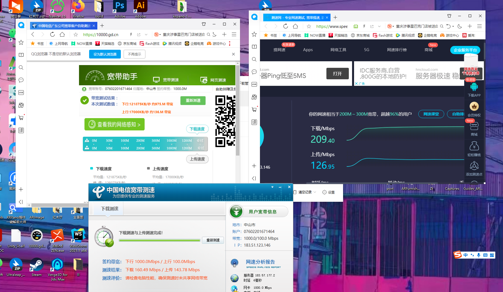Click the 企业服务平台 button on 测速网
This screenshot has height=292, width=503.
[x=465, y=50]
